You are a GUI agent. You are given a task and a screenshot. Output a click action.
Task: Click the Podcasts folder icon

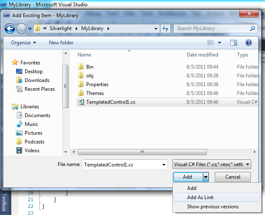click(19, 141)
